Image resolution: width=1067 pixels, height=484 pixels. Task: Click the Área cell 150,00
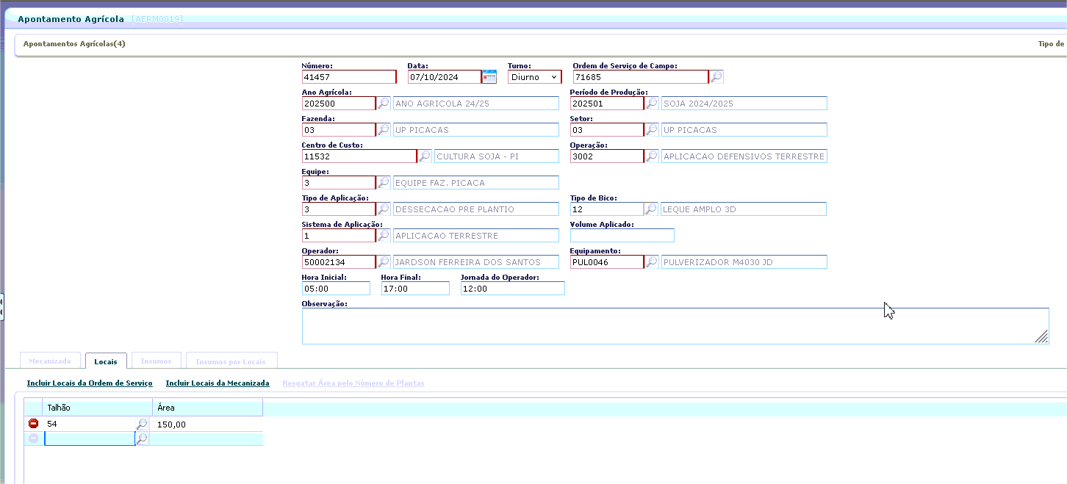coord(208,424)
